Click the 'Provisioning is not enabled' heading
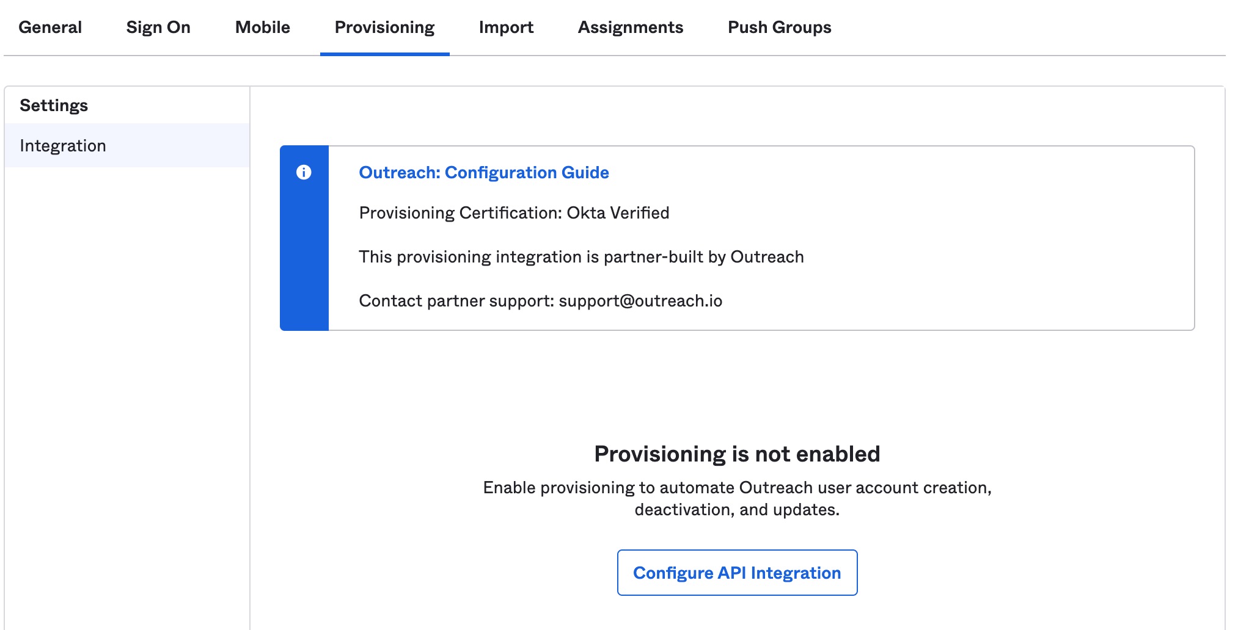This screenshot has width=1238, height=630. (x=737, y=454)
